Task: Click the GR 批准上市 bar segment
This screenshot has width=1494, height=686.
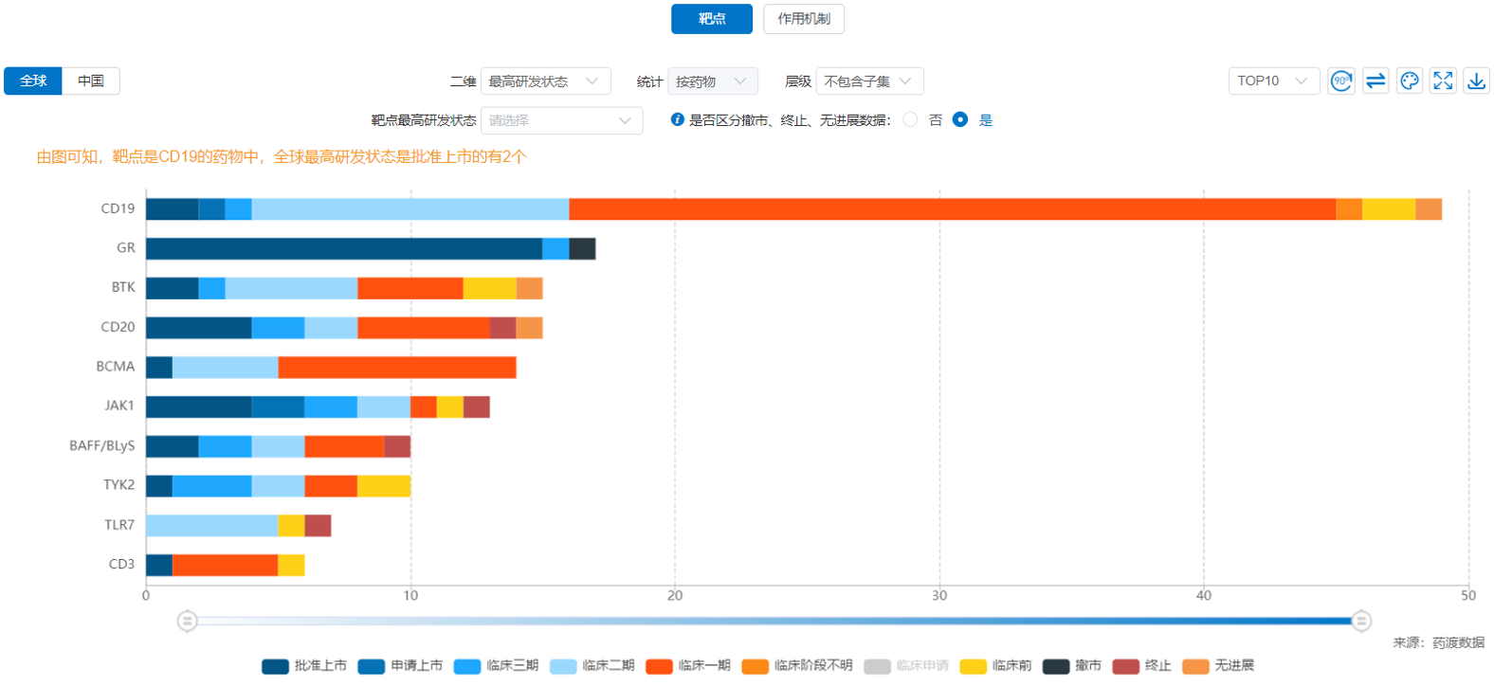Action: click(x=344, y=248)
